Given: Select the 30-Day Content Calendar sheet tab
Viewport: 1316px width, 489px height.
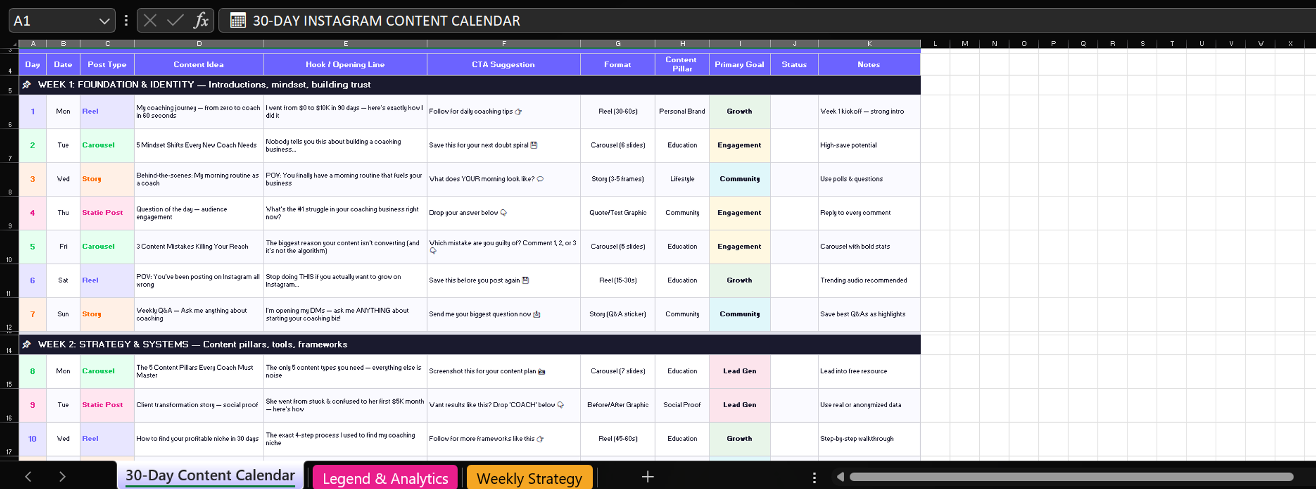Looking at the screenshot, I should click(x=210, y=476).
